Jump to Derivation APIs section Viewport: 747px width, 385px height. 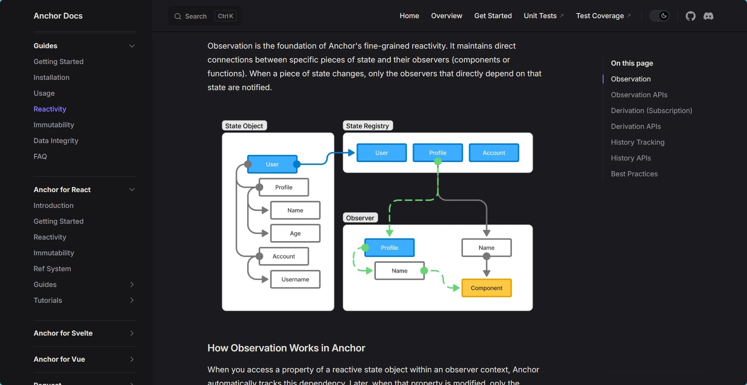pos(636,126)
